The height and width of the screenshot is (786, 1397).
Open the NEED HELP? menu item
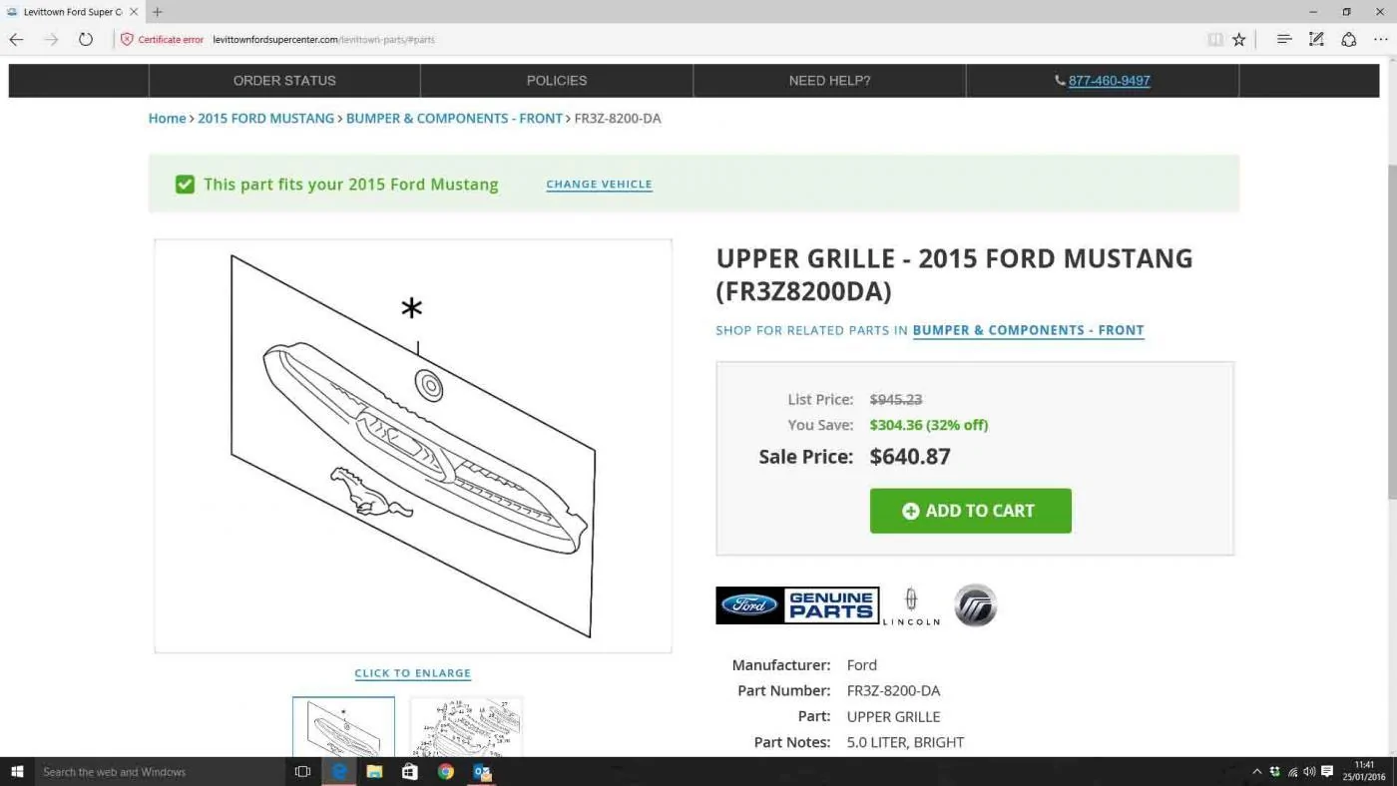click(x=829, y=81)
